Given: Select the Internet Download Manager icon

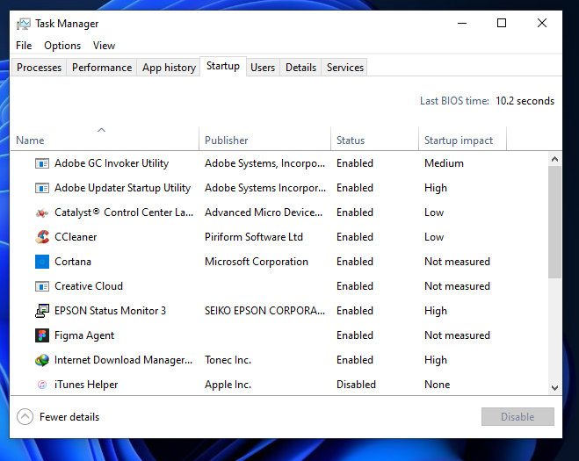Looking at the screenshot, I should pos(42,360).
